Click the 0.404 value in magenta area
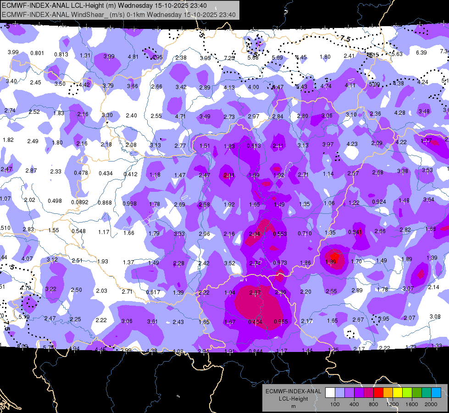Image resolution: width=449 pixels, height=413 pixels. pyautogui.click(x=255, y=322)
